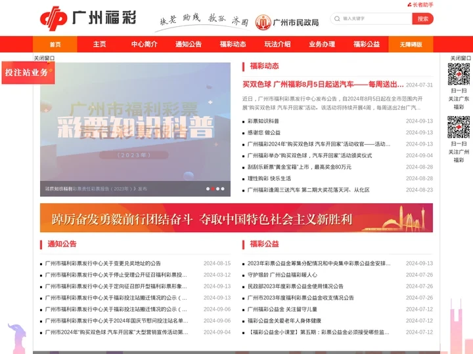Click the 彩票知识科普 carousel banner image
Viewport: 473px width, 354px height.
tap(135, 129)
